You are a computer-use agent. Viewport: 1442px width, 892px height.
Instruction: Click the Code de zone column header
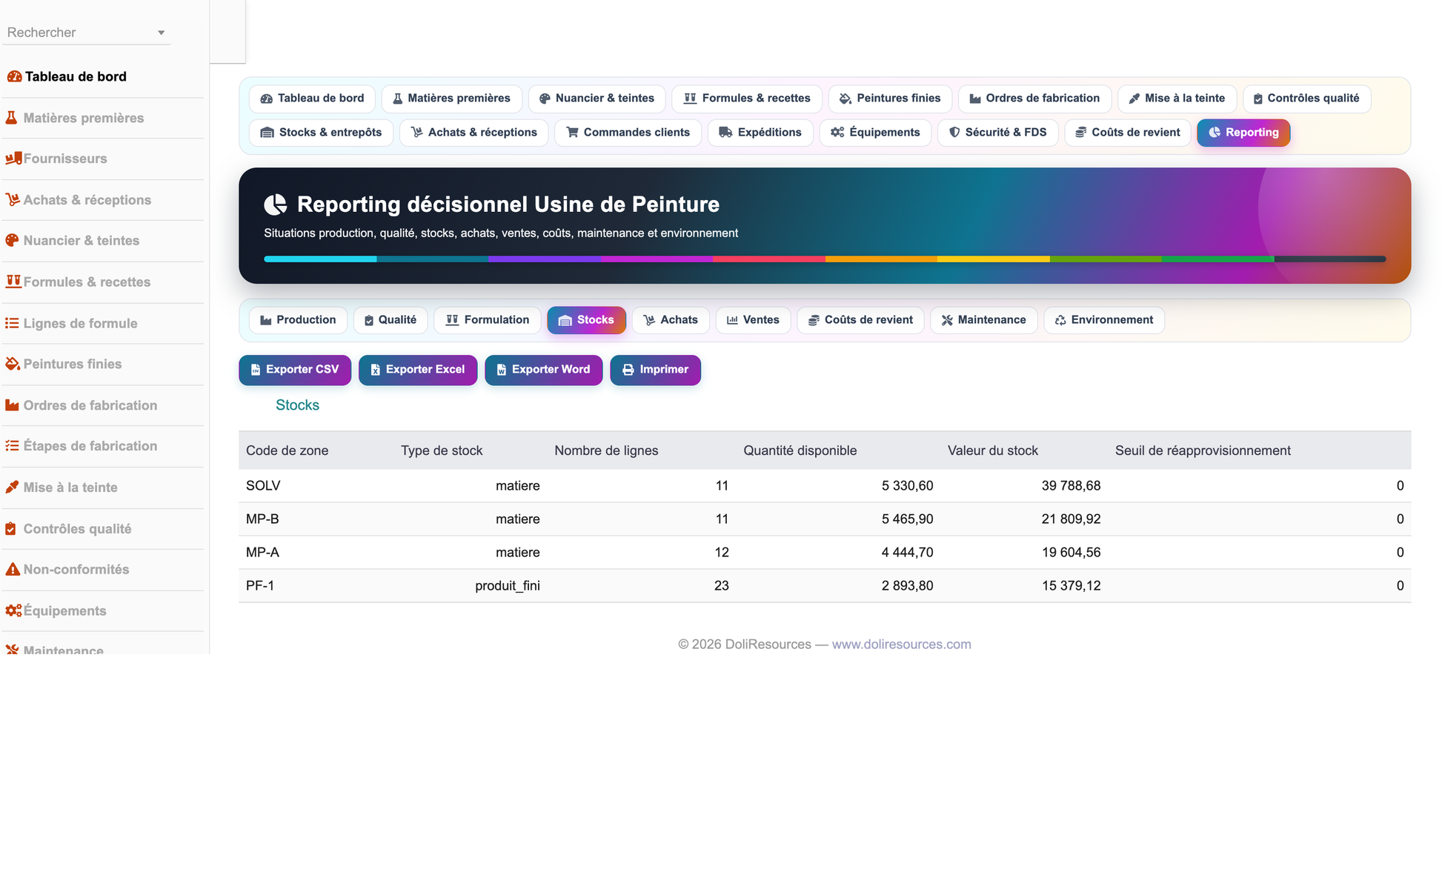[287, 451]
